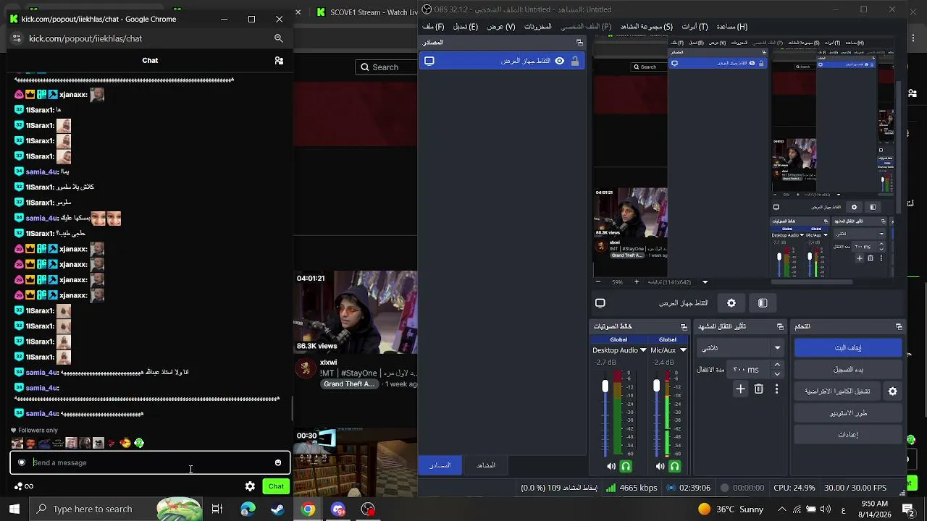Open the Windows Start menu
Viewport: 927px width, 521px height.
pyautogui.click(x=14, y=509)
